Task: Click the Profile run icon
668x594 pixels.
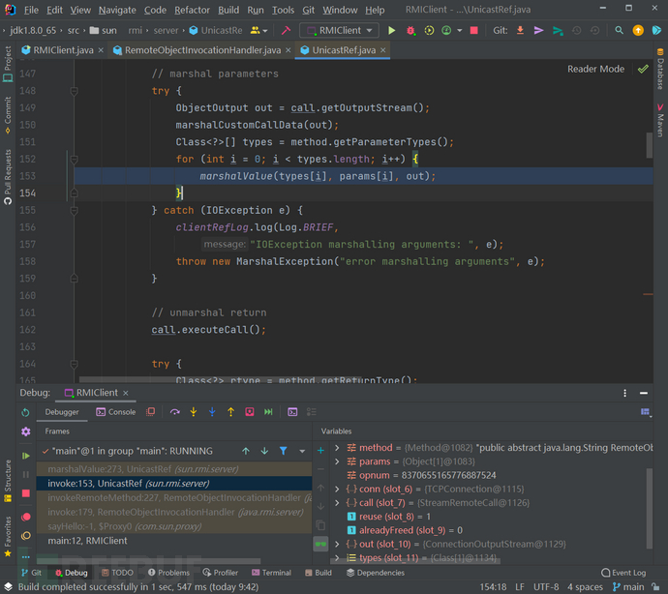Action: [446, 30]
